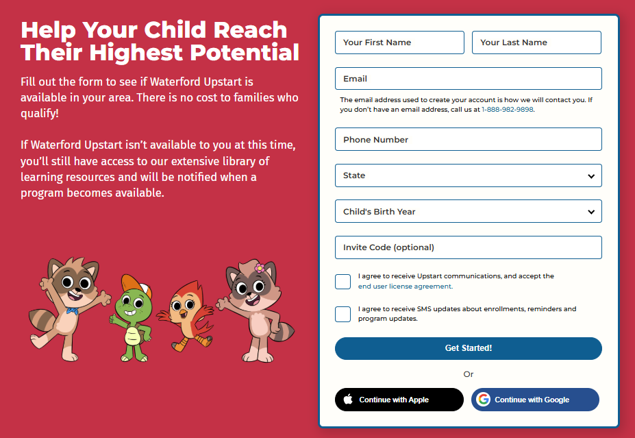The image size is (635, 438).
Task: Click the Google logo icon
Action: coord(484,400)
